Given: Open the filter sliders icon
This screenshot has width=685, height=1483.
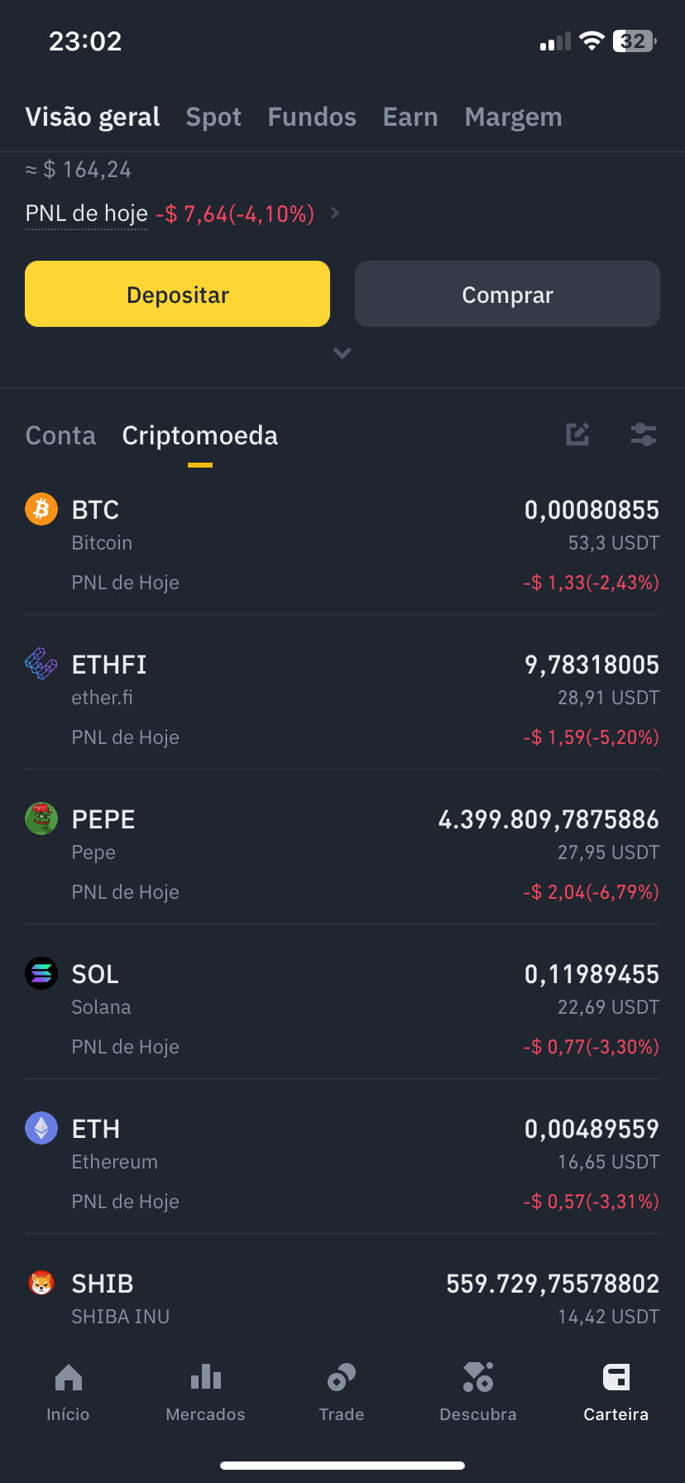Looking at the screenshot, I should click(643, 434).
